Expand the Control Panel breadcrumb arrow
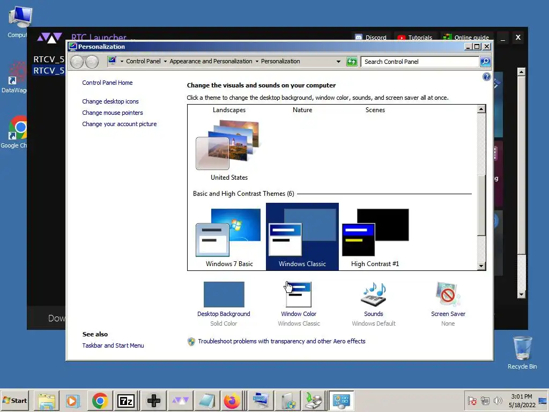The height and width of the screenshot is (412, 549). tap(165, 61)
